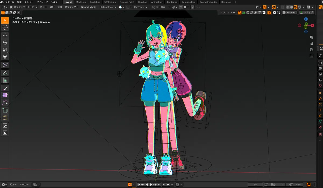Expand the RetopoFlow dropdown
Image resolution: width=323 pixels, height=188 pixels.
coord(108,7)
